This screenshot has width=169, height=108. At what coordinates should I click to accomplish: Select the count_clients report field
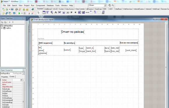coord(131,50)
